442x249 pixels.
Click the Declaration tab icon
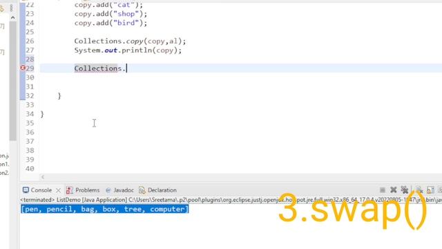(x=142, y=190)
